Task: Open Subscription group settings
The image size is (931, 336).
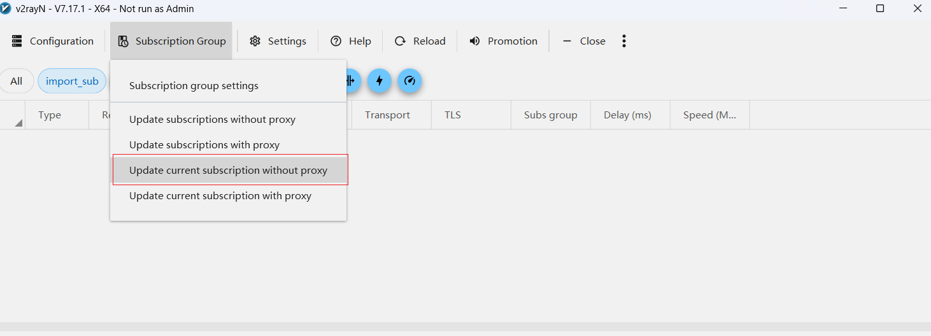Action: click(x=194, y=86)
